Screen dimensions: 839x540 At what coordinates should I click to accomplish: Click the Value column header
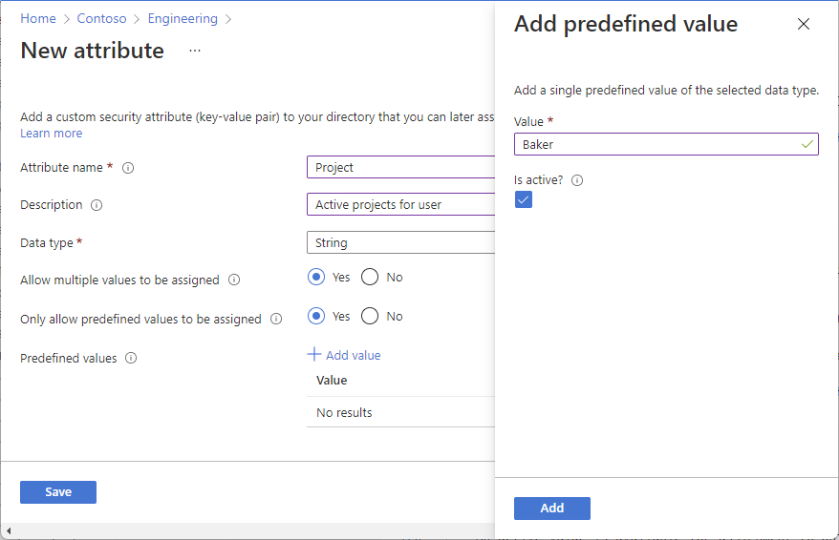pyautogui.click(x=332, y=381)
